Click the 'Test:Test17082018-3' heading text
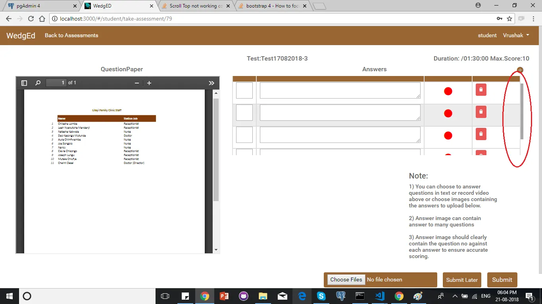542x304 pixels. tap(277, 59)
